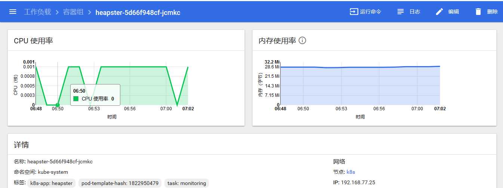
Task: Click the 06:50 tooltip heading
Action: point(79,91)
